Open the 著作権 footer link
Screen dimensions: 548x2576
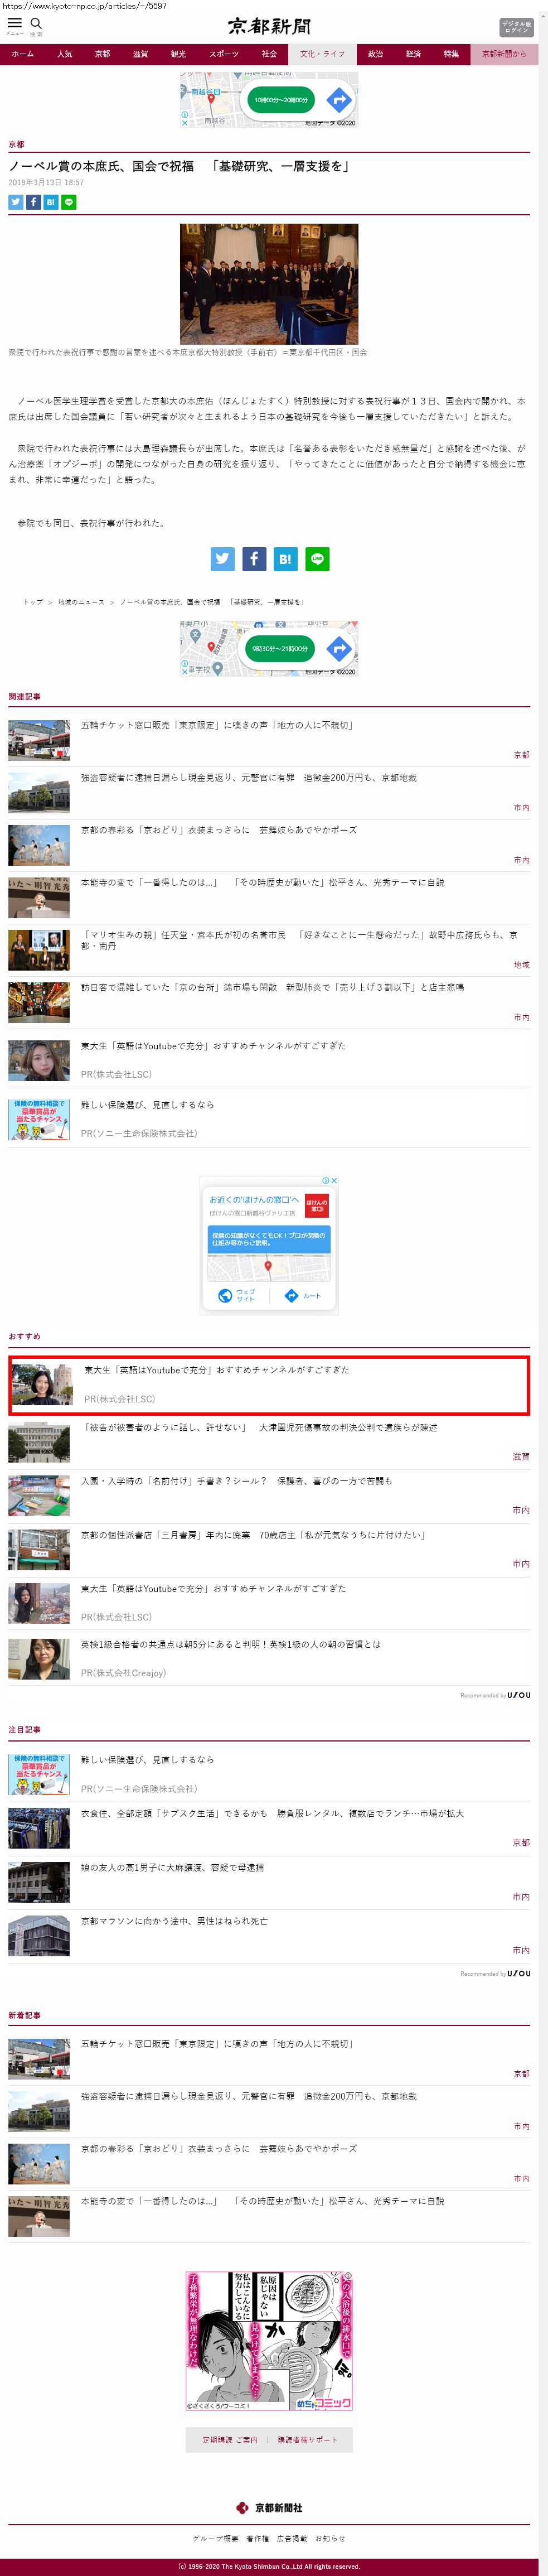point(257,2539)
